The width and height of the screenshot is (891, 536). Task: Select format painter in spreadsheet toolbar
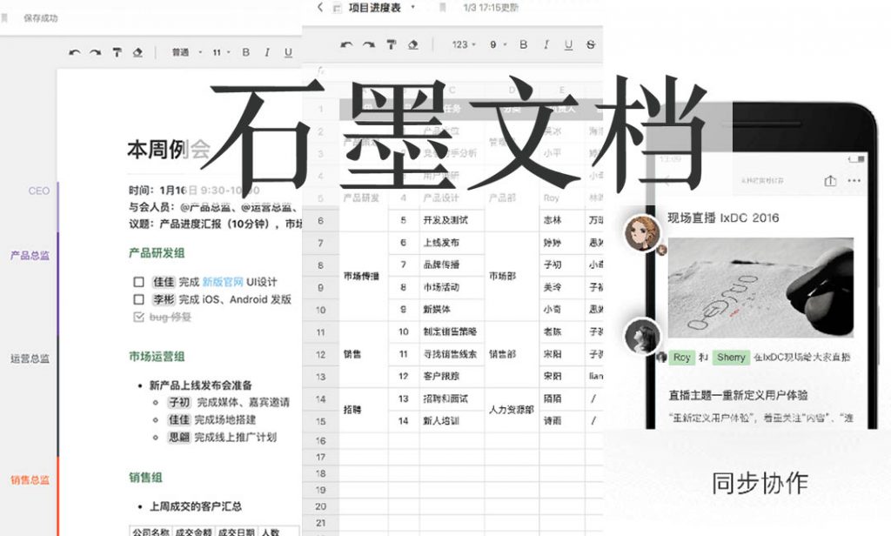tap(392, 44)
